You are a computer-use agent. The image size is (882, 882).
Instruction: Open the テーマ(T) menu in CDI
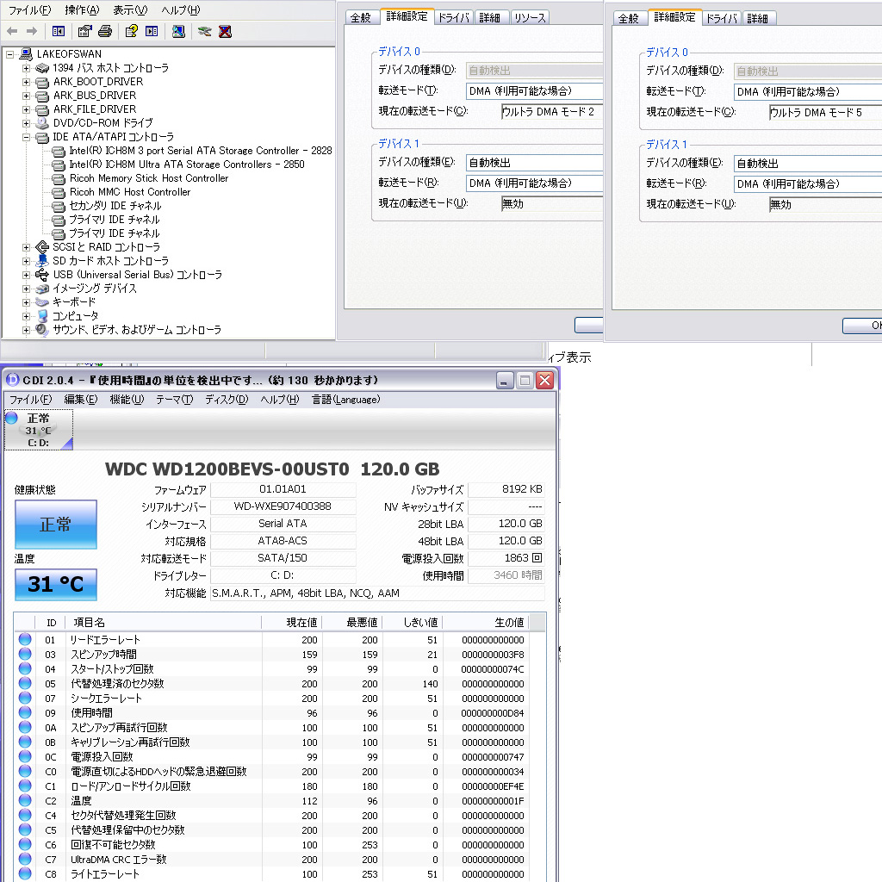(x=174, y=400)
